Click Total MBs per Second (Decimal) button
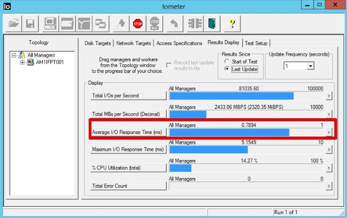The image size is (347, 218). pos(128,114)
